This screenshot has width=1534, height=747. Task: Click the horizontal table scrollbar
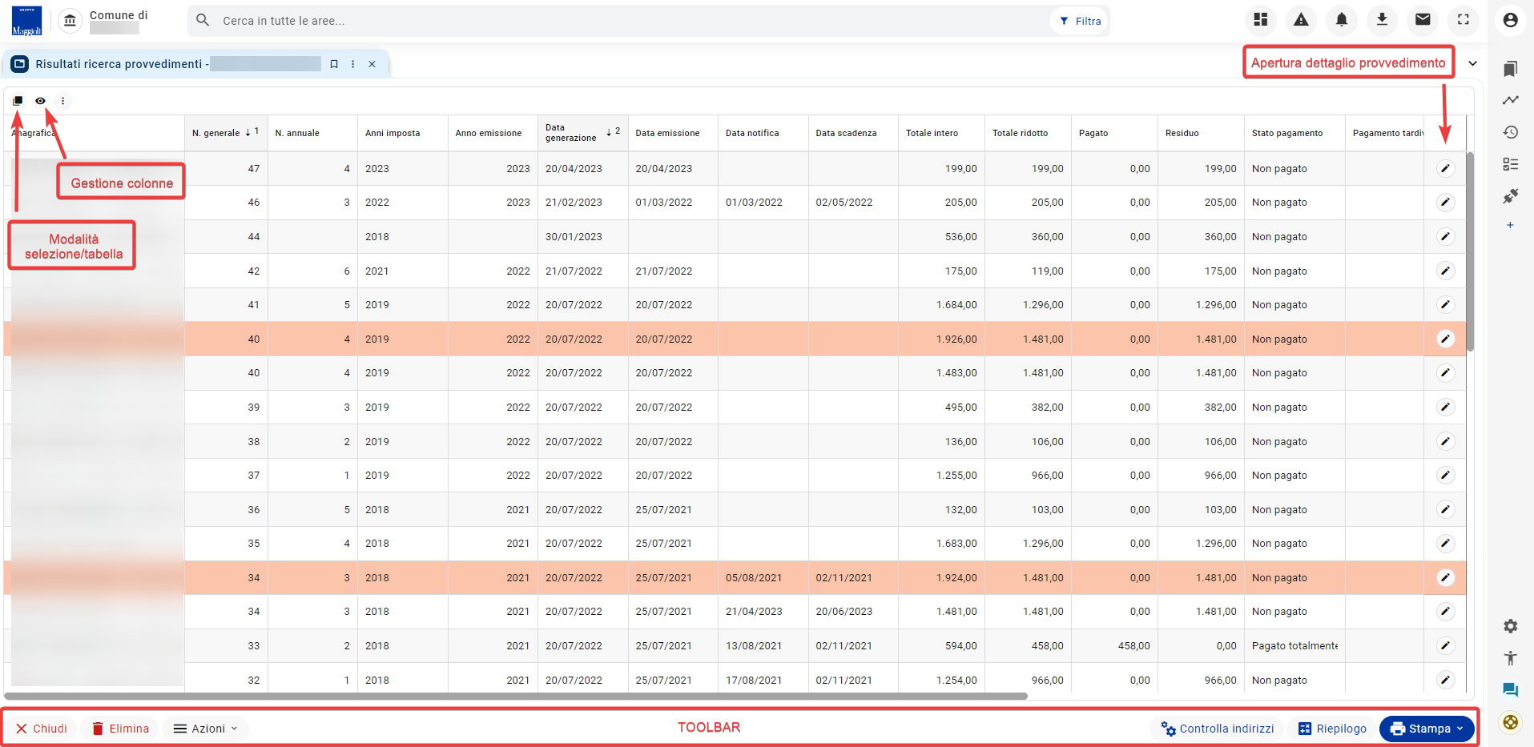point(517,696)
